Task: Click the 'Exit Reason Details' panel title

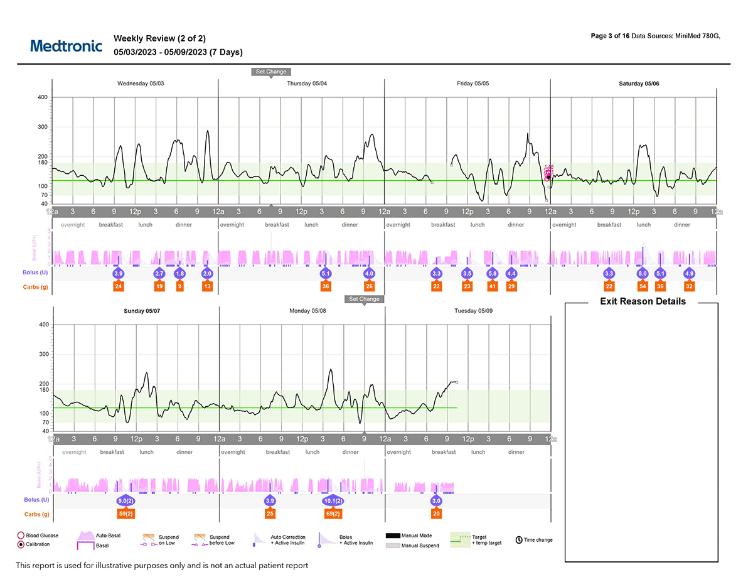Action: 643,301
